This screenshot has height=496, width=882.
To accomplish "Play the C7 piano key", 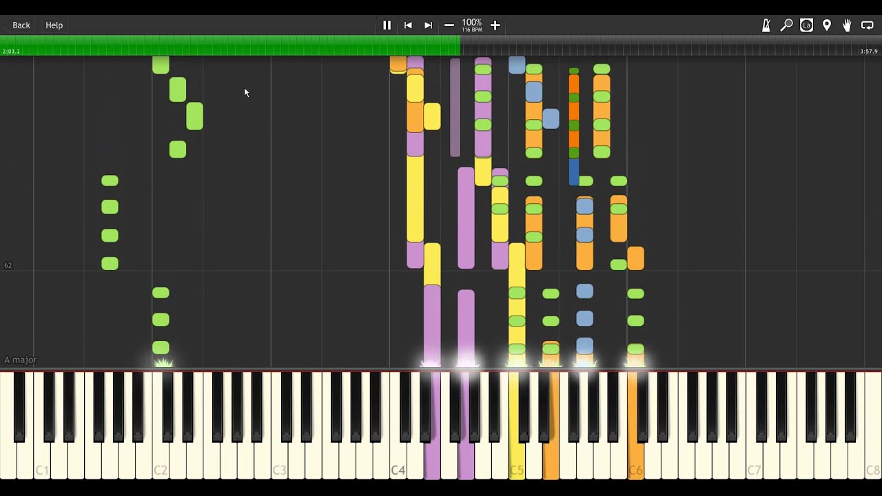I will [x=754, y=462].
